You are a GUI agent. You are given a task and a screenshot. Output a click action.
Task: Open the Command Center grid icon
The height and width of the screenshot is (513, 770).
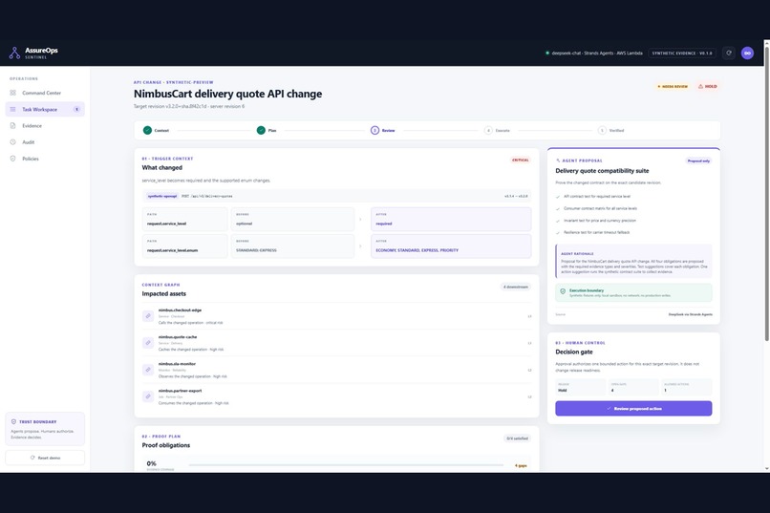coord(12,93)
